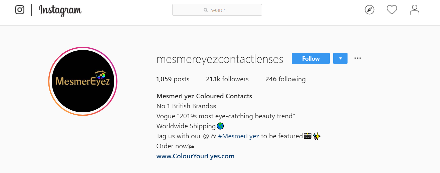The height and width of the screenshot is (173, 440).
Task: Expand suggested accounts dropdown arrow
Action: pyautogui.click(x=340, y=58)
